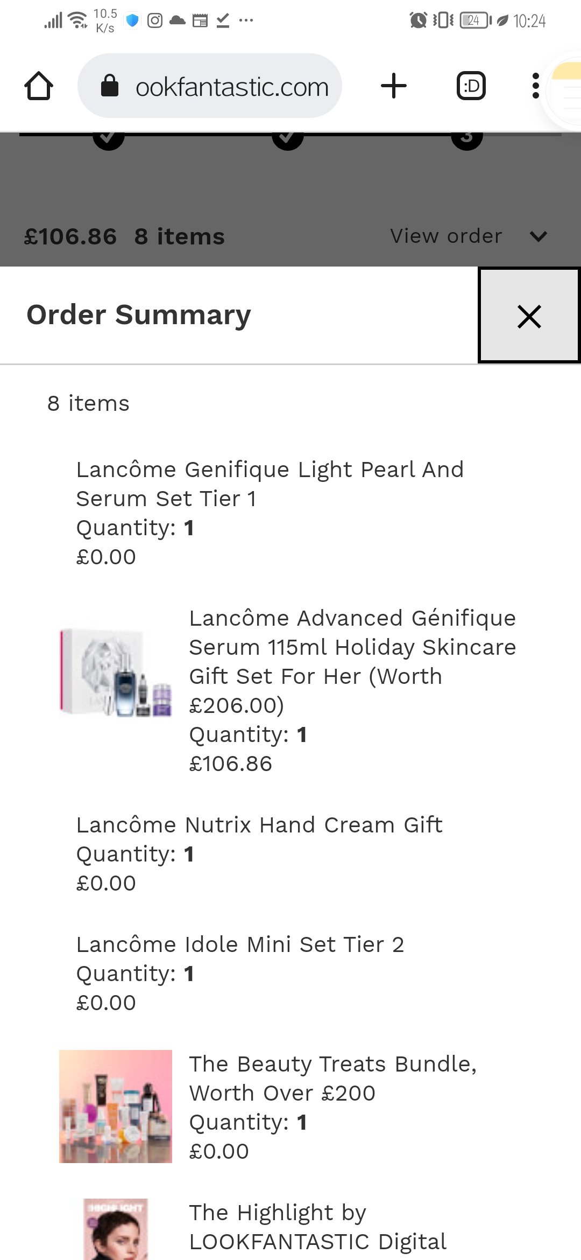Image resolution: width=581 pixels, height=1260 pixels.
Task: Tap the alarm icon in status bar
Action: pyautogui.click(x=418, y=20)
